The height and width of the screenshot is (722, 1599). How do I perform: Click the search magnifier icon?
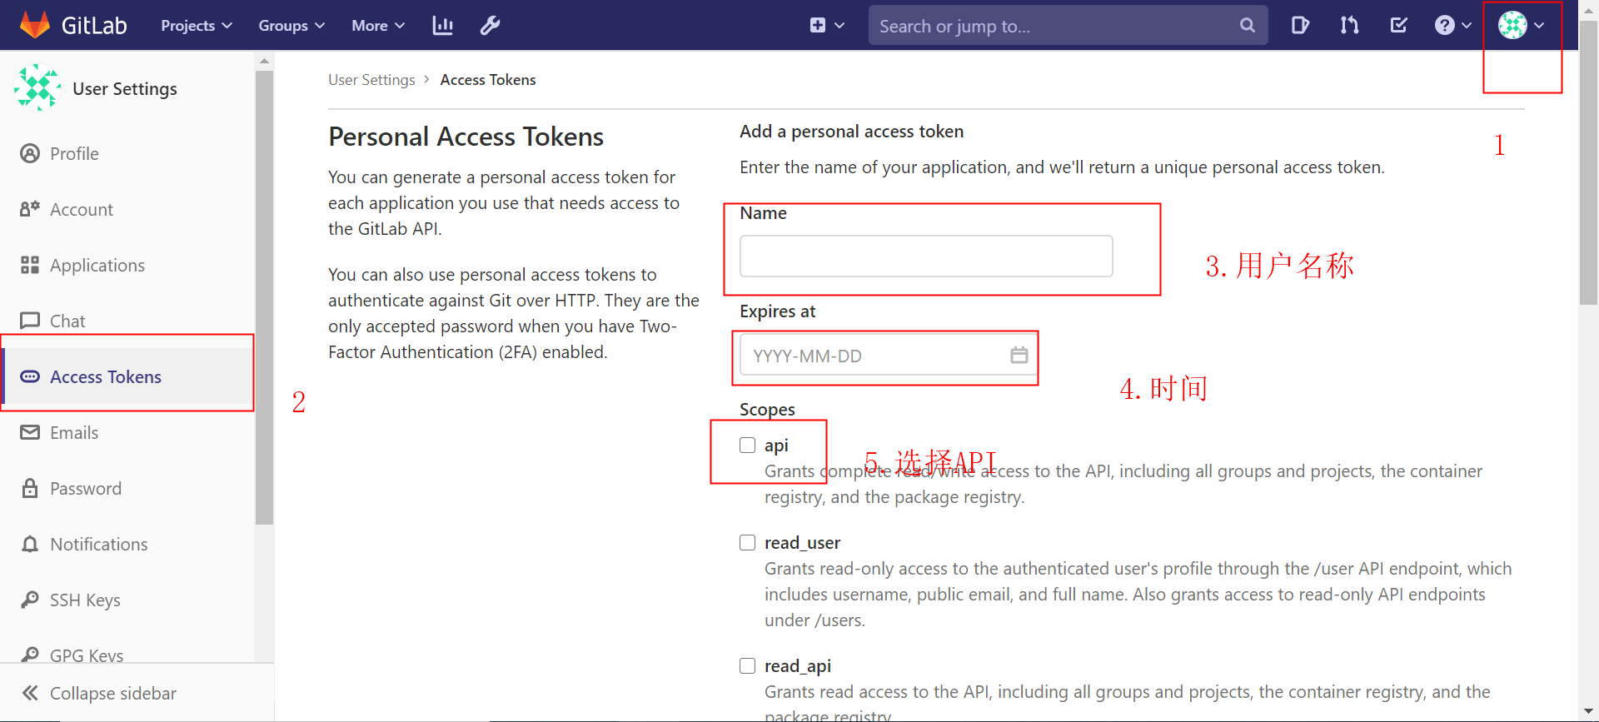(1247, 26)
